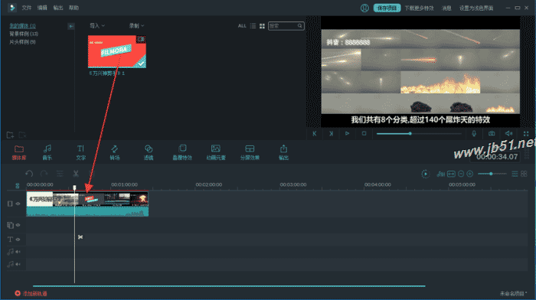
Task: Switch to timeline list track view icon
Action: tap(515, 174)
